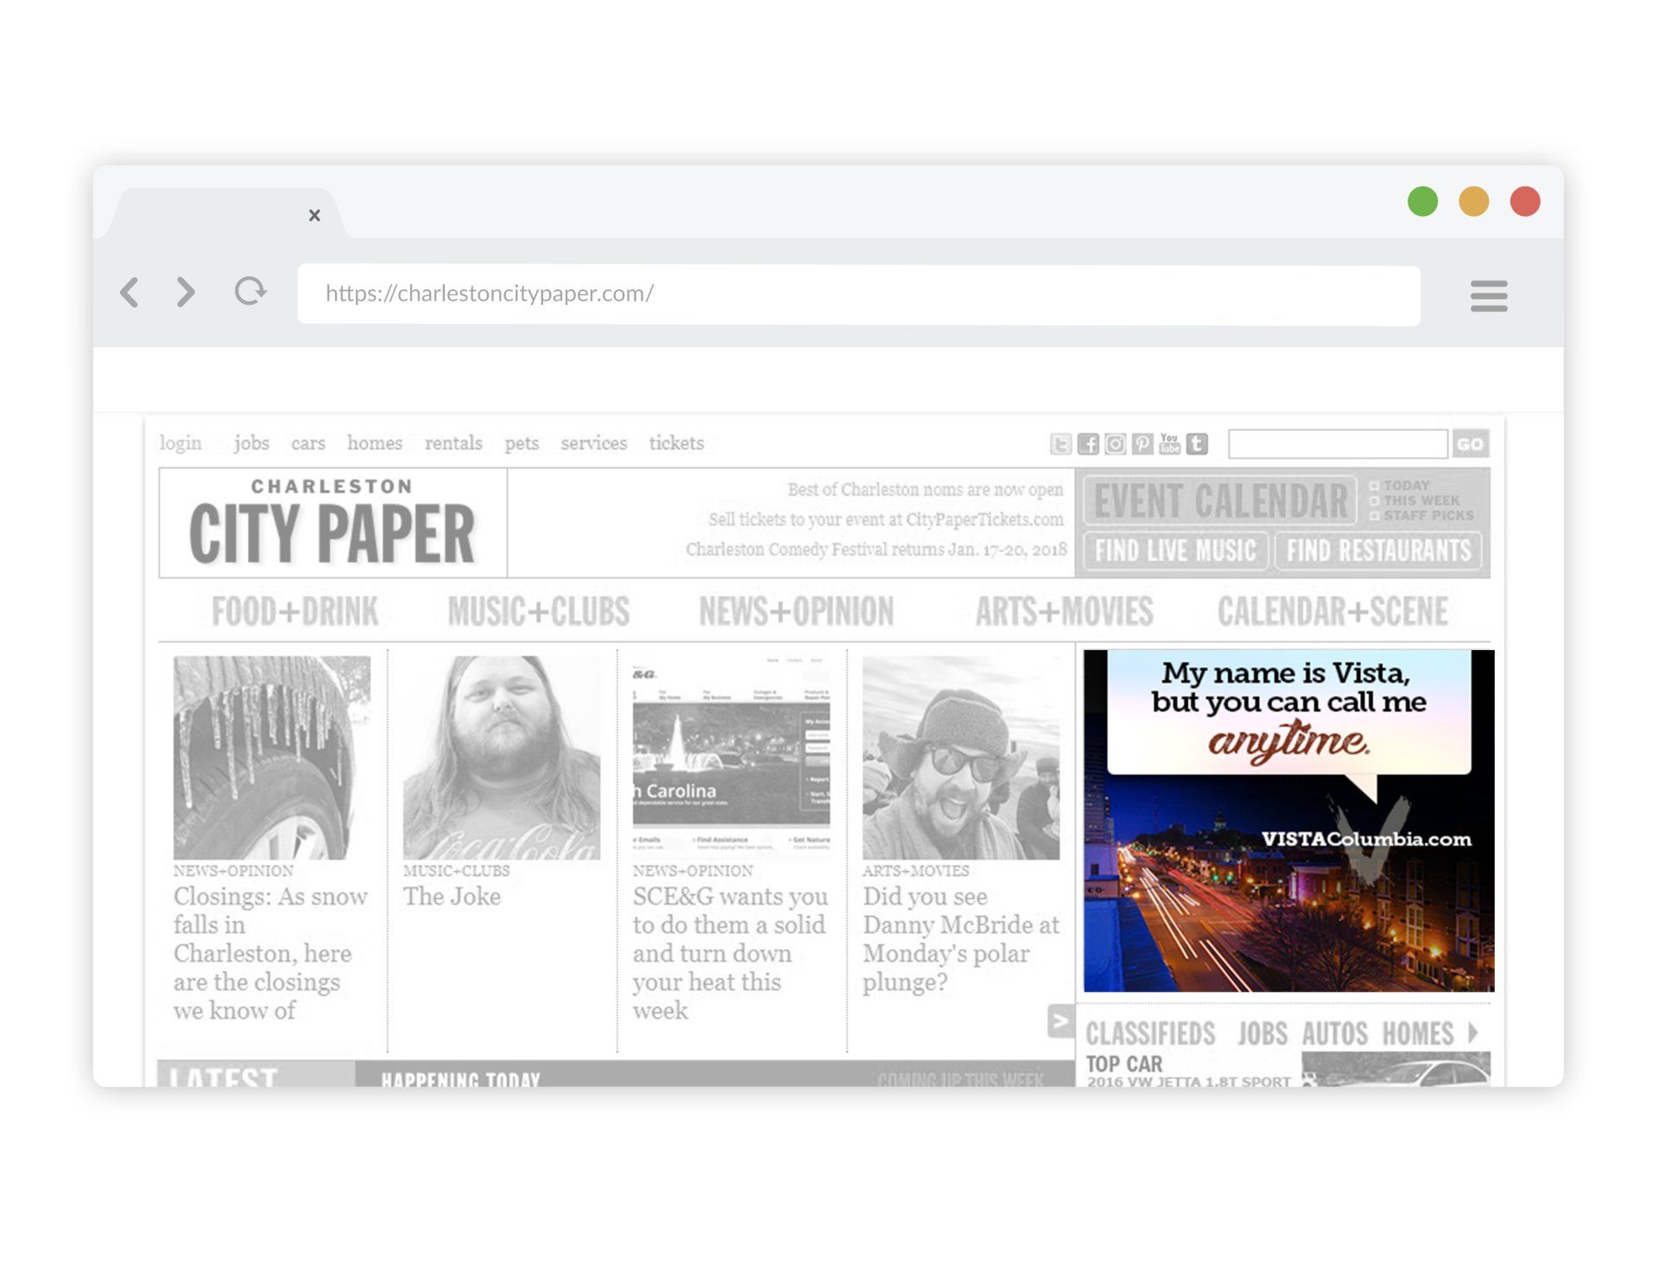
Task: Focus the site search text field
Action: point(1337,444)
